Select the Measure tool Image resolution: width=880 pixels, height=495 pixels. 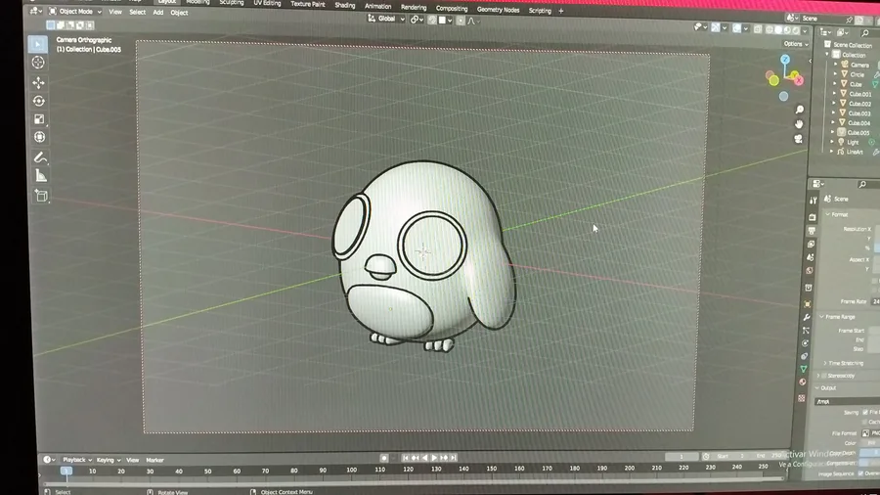41,176
